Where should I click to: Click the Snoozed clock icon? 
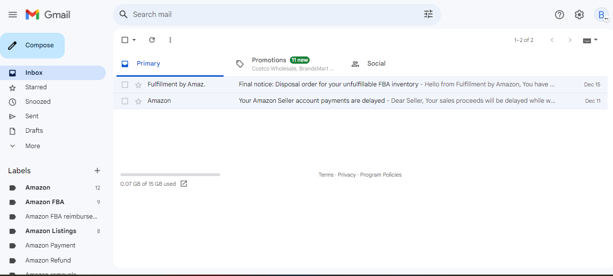[13, 102]
